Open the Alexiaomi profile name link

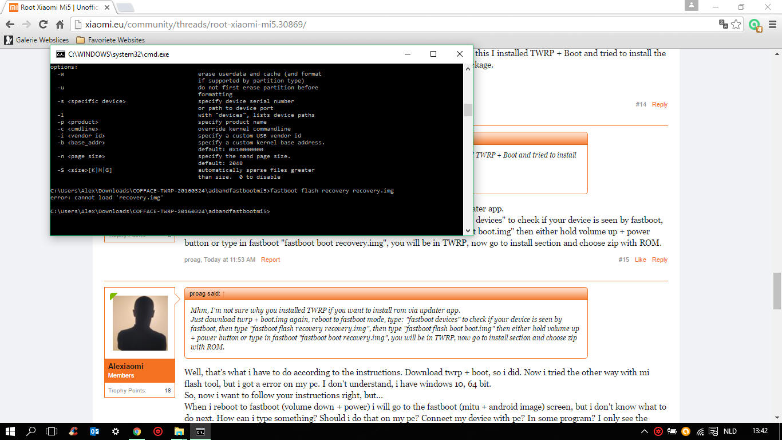(x=126, y=366)
